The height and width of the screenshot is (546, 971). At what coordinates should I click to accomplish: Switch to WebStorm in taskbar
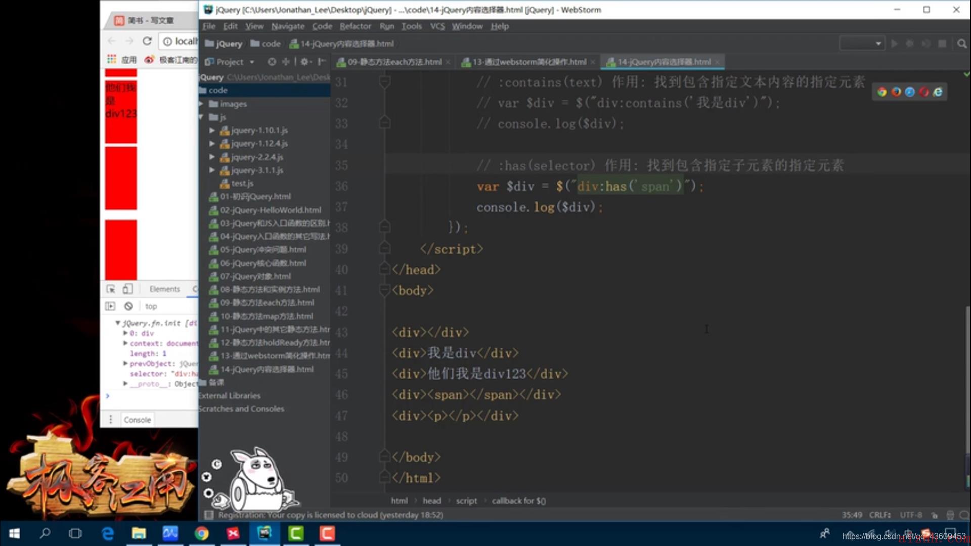(x=264, y=533)
